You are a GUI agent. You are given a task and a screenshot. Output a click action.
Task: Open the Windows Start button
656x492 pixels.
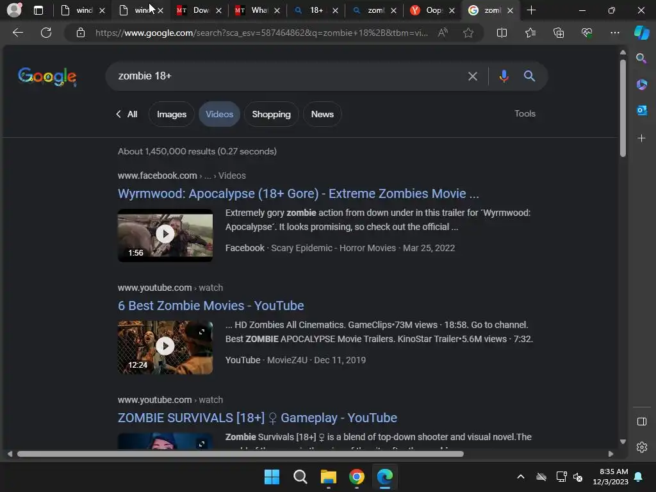click(272, 477)
